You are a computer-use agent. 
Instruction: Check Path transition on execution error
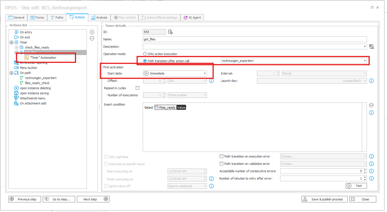(222, 156)
